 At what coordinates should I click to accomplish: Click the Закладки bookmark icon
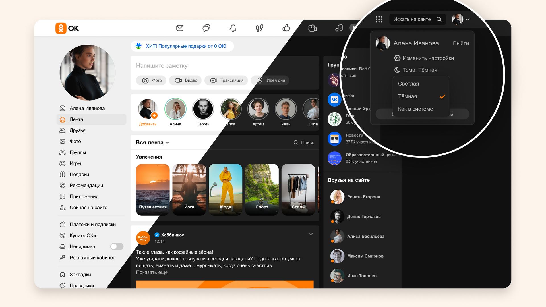pyautogui.click(x=62, y=275)
